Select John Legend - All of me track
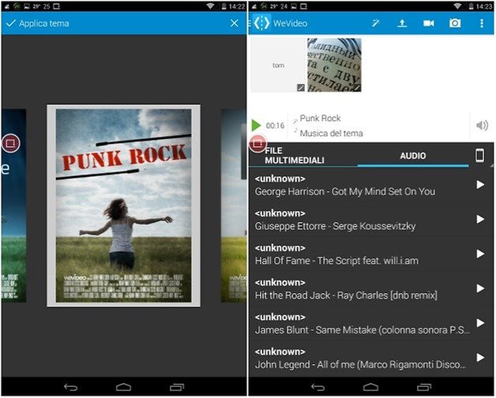Viewport: 496px width, 398px height. [361, 358]
